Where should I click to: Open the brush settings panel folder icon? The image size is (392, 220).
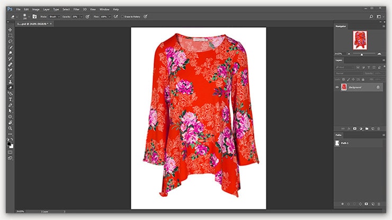point(34,16)
